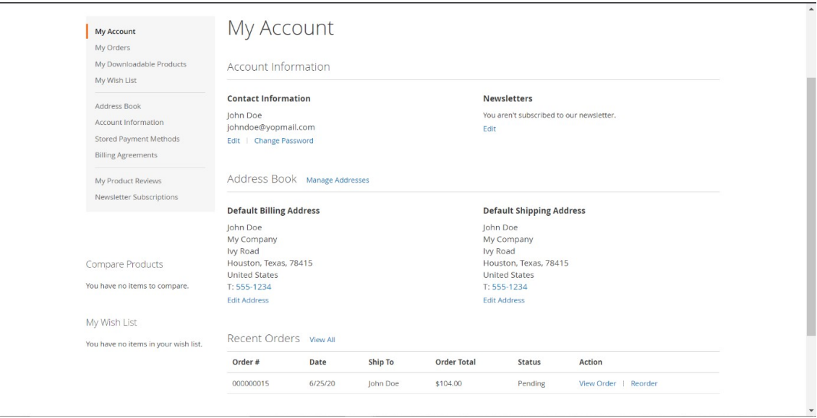Open My Orders in the sidebar
817x418 pixels.
pyautogui.click(x=112, y=48)
